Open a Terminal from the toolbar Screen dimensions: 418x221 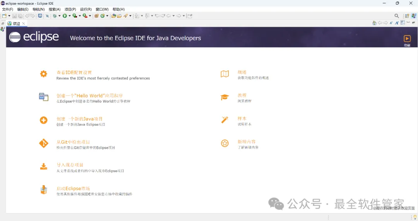40,16
